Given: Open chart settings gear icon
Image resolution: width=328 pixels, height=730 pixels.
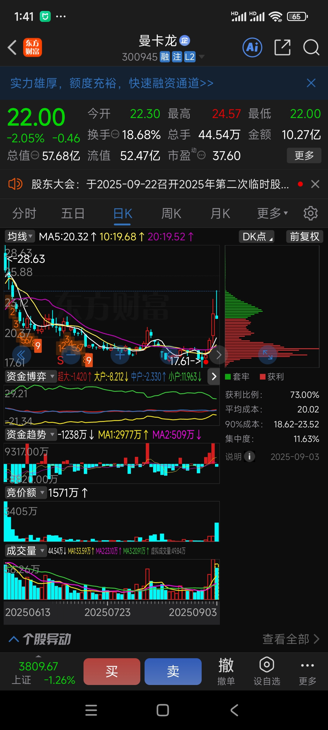Looking at the screenshot, I should click(x=310, y=213).
